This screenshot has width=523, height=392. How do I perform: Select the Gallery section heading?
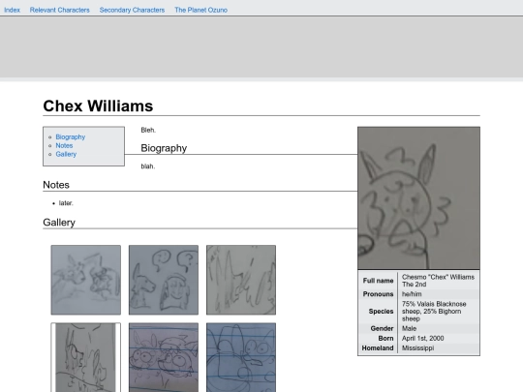(59, 223)
